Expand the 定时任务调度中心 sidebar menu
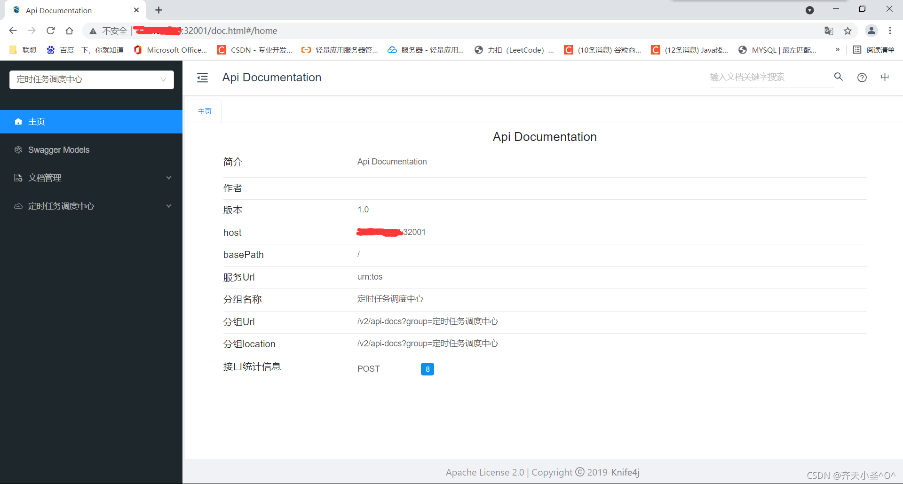The height and width of the screenshot is (484, 903). coord(91,206)
